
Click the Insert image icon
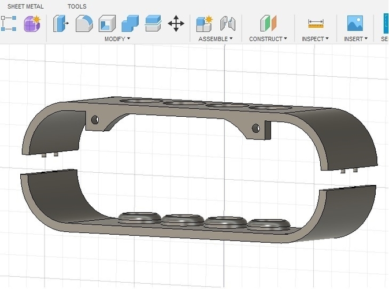point(355,23)
